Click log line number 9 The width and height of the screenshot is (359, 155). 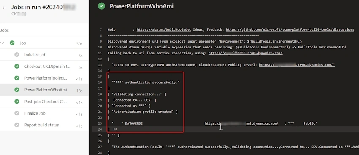101,42
